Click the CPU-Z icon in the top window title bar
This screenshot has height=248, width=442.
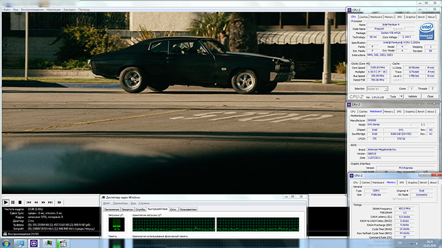349,10
